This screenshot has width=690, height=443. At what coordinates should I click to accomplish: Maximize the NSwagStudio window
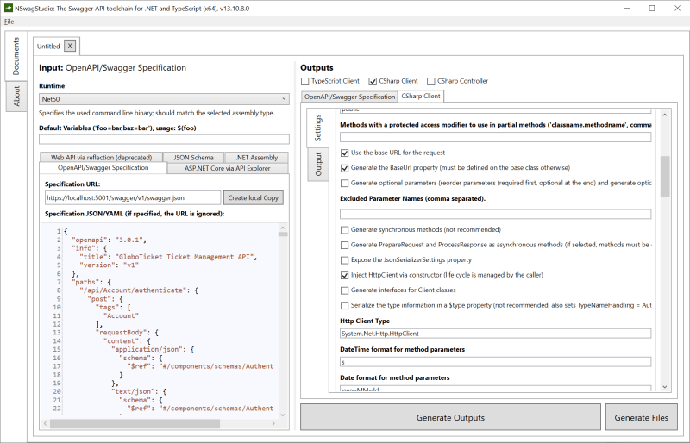click(652, 9)
